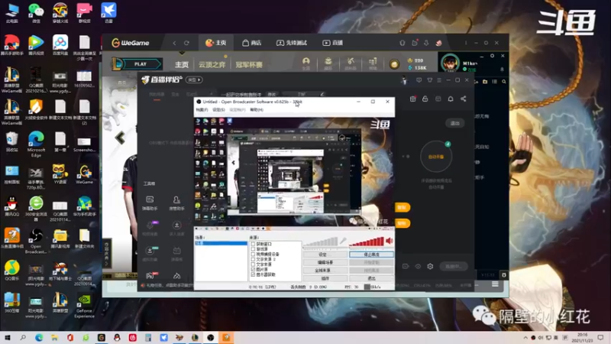This screenshot has width=611, height=344.
Task: Open the Recycle Bin desktop icon
Action: click(12, 141)
